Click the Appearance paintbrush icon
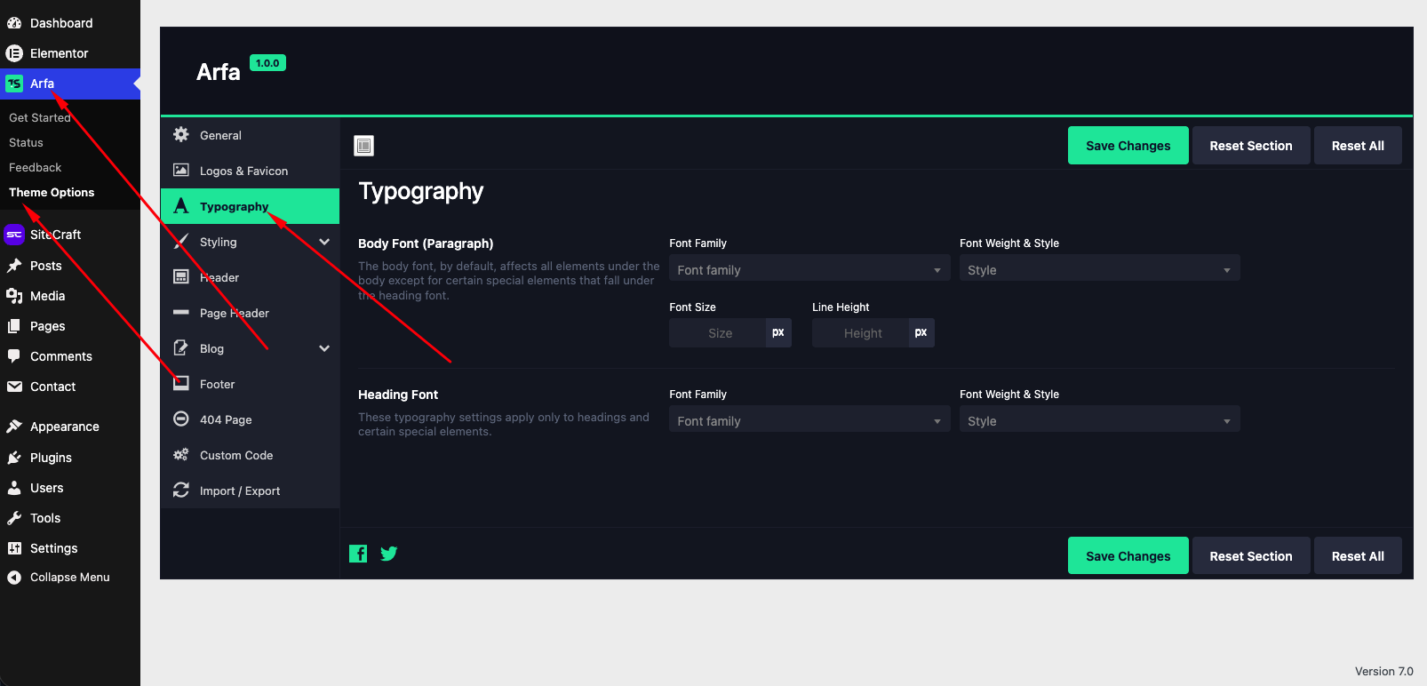Screen dimensions: 1427x686 (14, 427)
